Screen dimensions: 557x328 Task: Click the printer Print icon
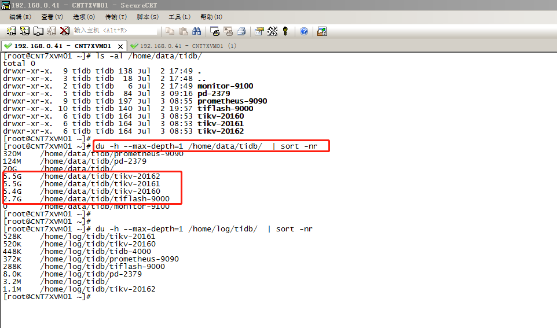click(241, 31)
